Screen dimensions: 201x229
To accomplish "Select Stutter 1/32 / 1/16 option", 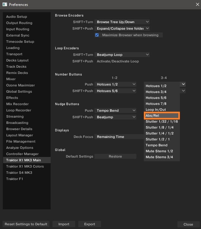I will tap(162, 121).
